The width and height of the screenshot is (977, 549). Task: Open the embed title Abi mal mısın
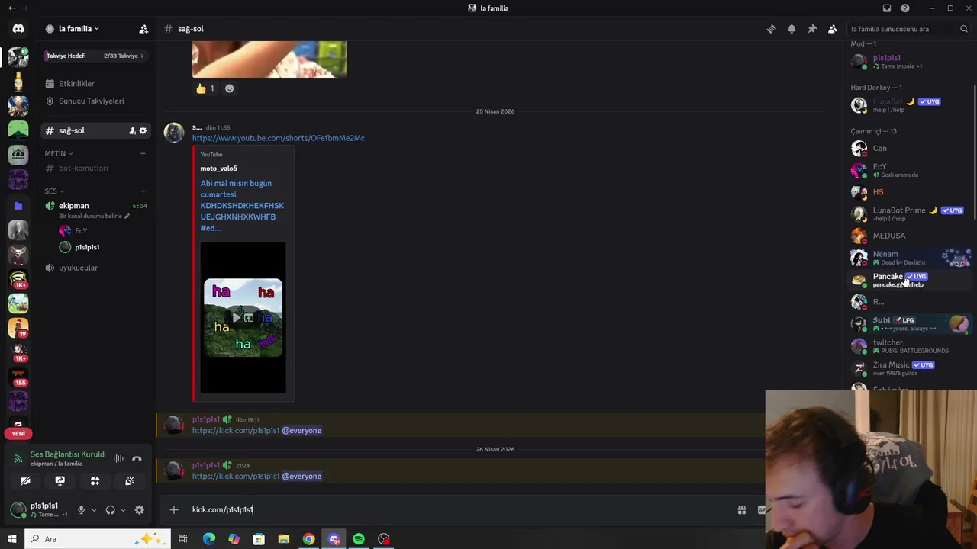(x=242, y=206)
